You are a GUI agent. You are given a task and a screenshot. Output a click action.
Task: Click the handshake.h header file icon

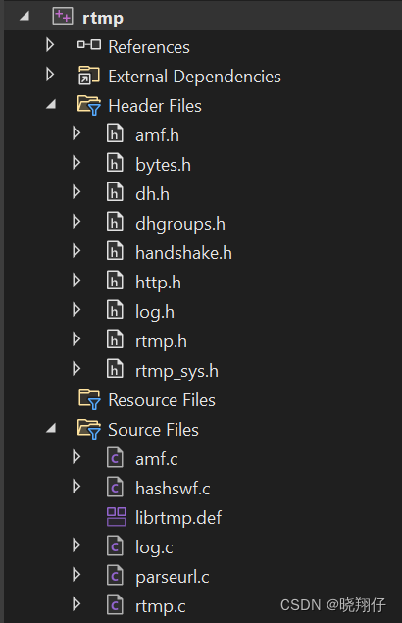(115, 251)
